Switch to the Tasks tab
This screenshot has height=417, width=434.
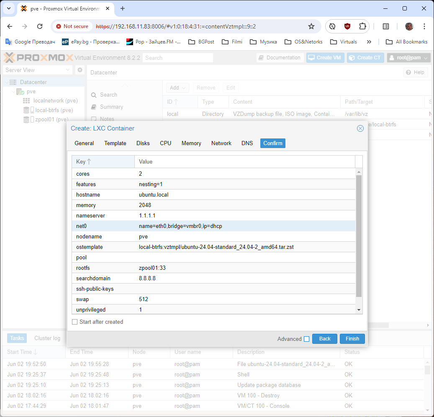[x=17, y=338]
